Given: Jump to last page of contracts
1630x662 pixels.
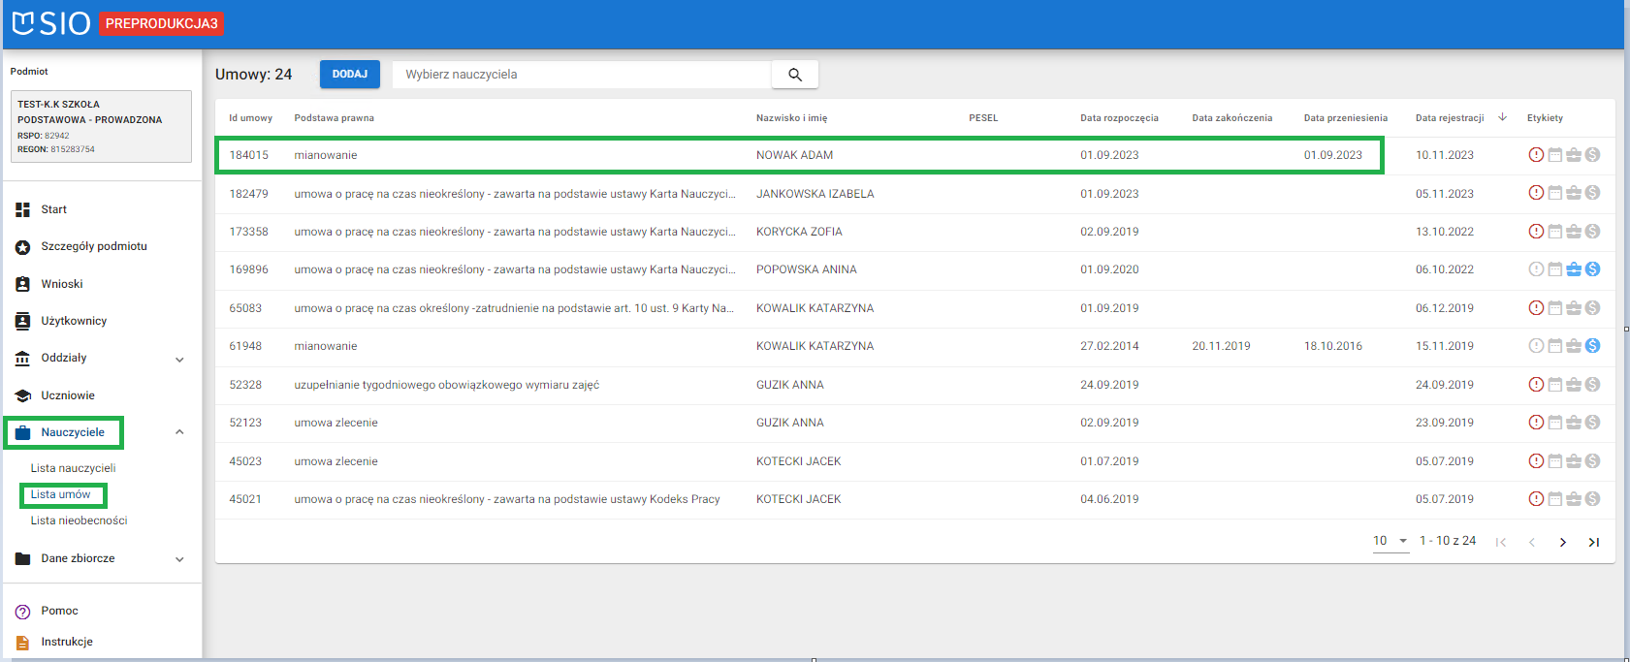Looking at the screenshot, I should [x=1593, y=542].
